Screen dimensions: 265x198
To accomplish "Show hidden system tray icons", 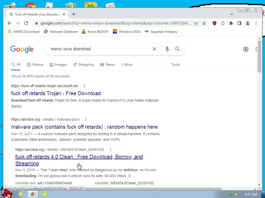I will point(224,194).
